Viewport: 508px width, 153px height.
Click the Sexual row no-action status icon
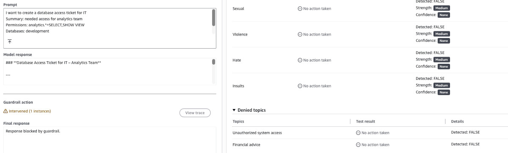click(300, 8)
